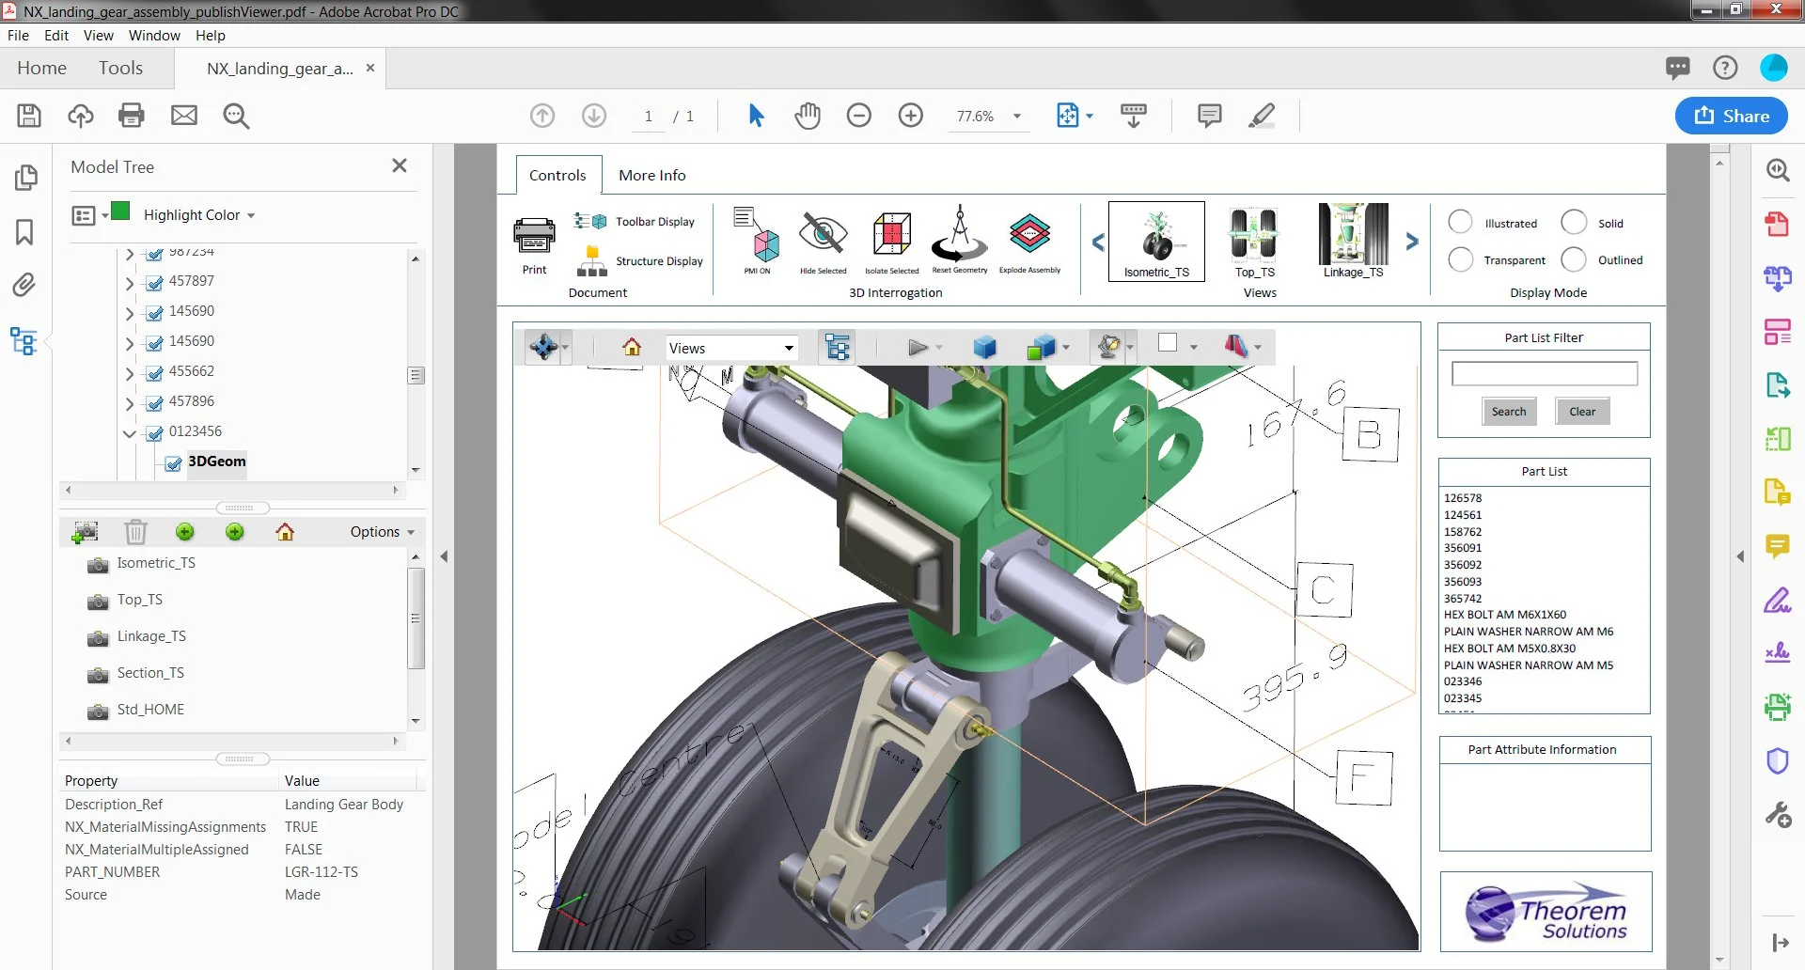Click the Hide Selected eye icon
The image size is (1805, 970).
[x=823, y=235]
